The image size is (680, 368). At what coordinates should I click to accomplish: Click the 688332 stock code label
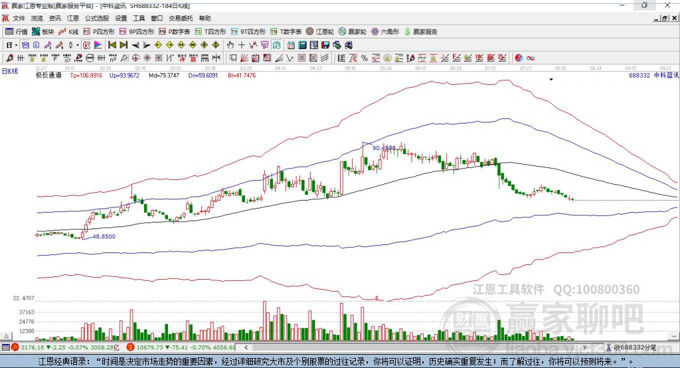click(639, 75)
